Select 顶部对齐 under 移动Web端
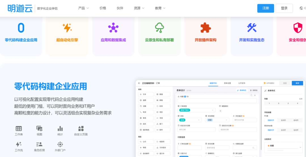 (271, 130)
